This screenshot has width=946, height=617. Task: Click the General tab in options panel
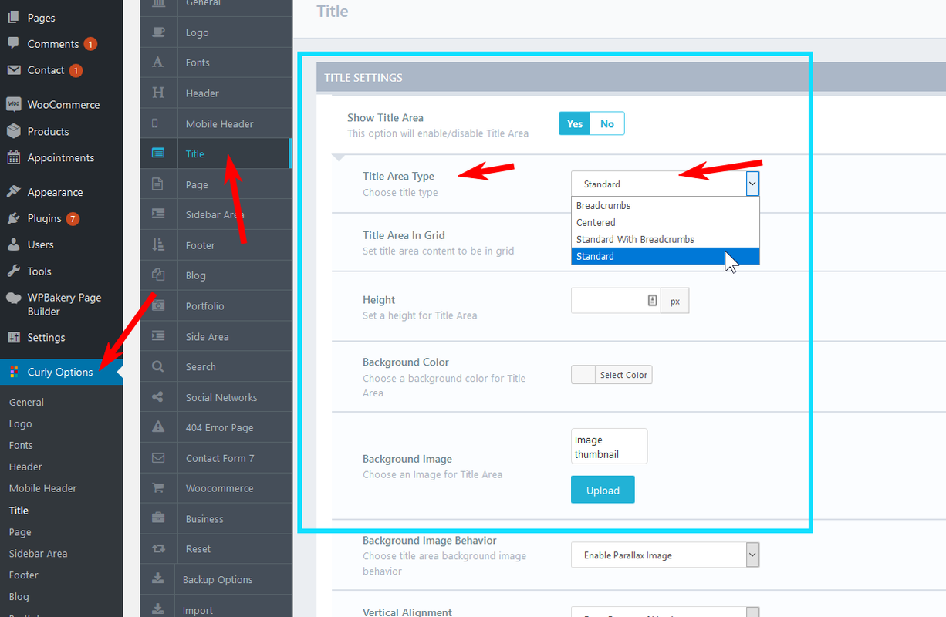[x=215, y=6]
